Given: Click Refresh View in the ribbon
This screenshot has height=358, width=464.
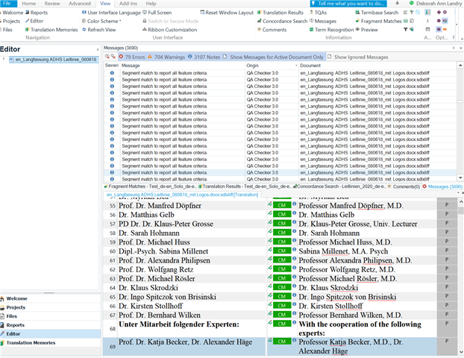Looking at the screenshot, I should 98,30.
